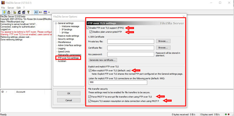Click the red status indicator light
The width and height of the screenshot is (234, 116).
pos(228,114)
